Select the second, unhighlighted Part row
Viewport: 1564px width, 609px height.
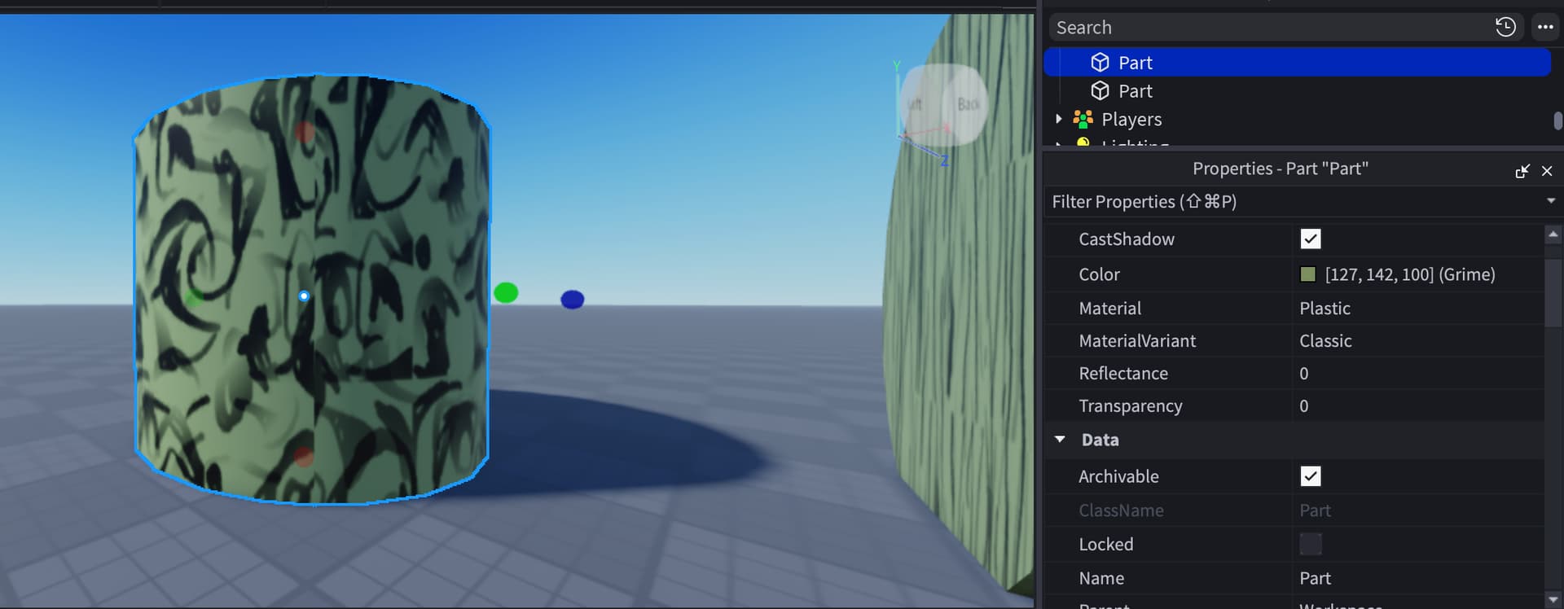1297,91
